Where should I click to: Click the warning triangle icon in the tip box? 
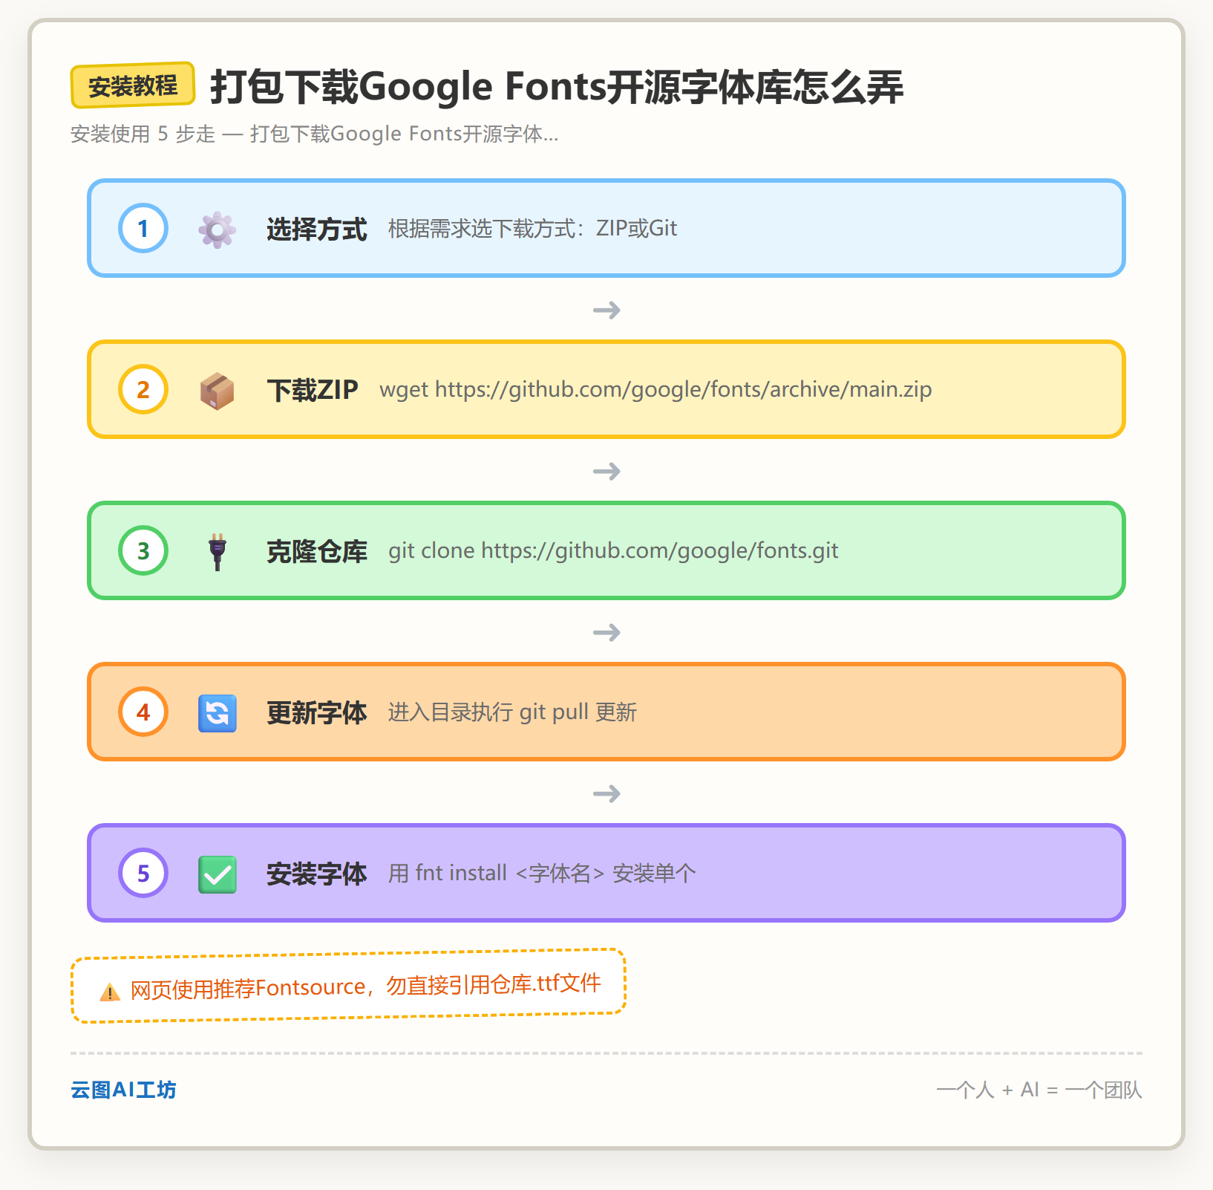pos(110,992)
